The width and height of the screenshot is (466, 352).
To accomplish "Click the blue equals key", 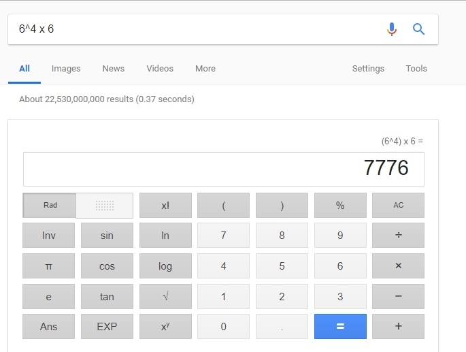I will (x=340, y=326).
